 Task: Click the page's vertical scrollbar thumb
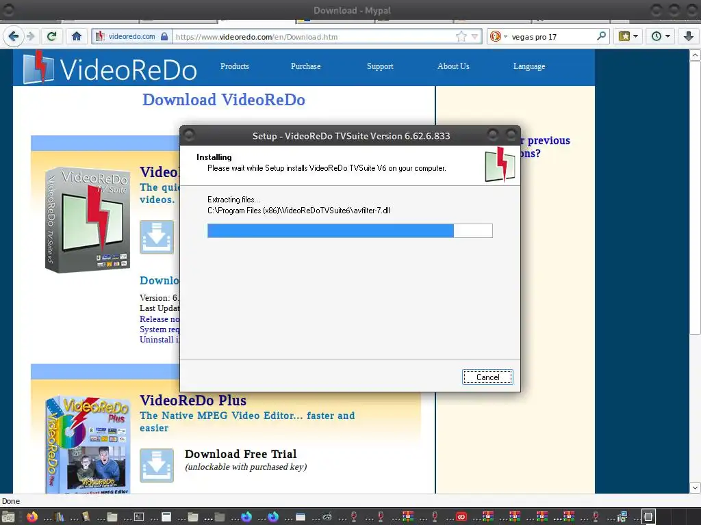click(x=695, y=198)
